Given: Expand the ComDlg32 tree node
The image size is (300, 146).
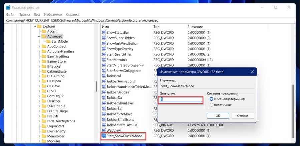Looking at the screenshot, I should pos(39,96).
